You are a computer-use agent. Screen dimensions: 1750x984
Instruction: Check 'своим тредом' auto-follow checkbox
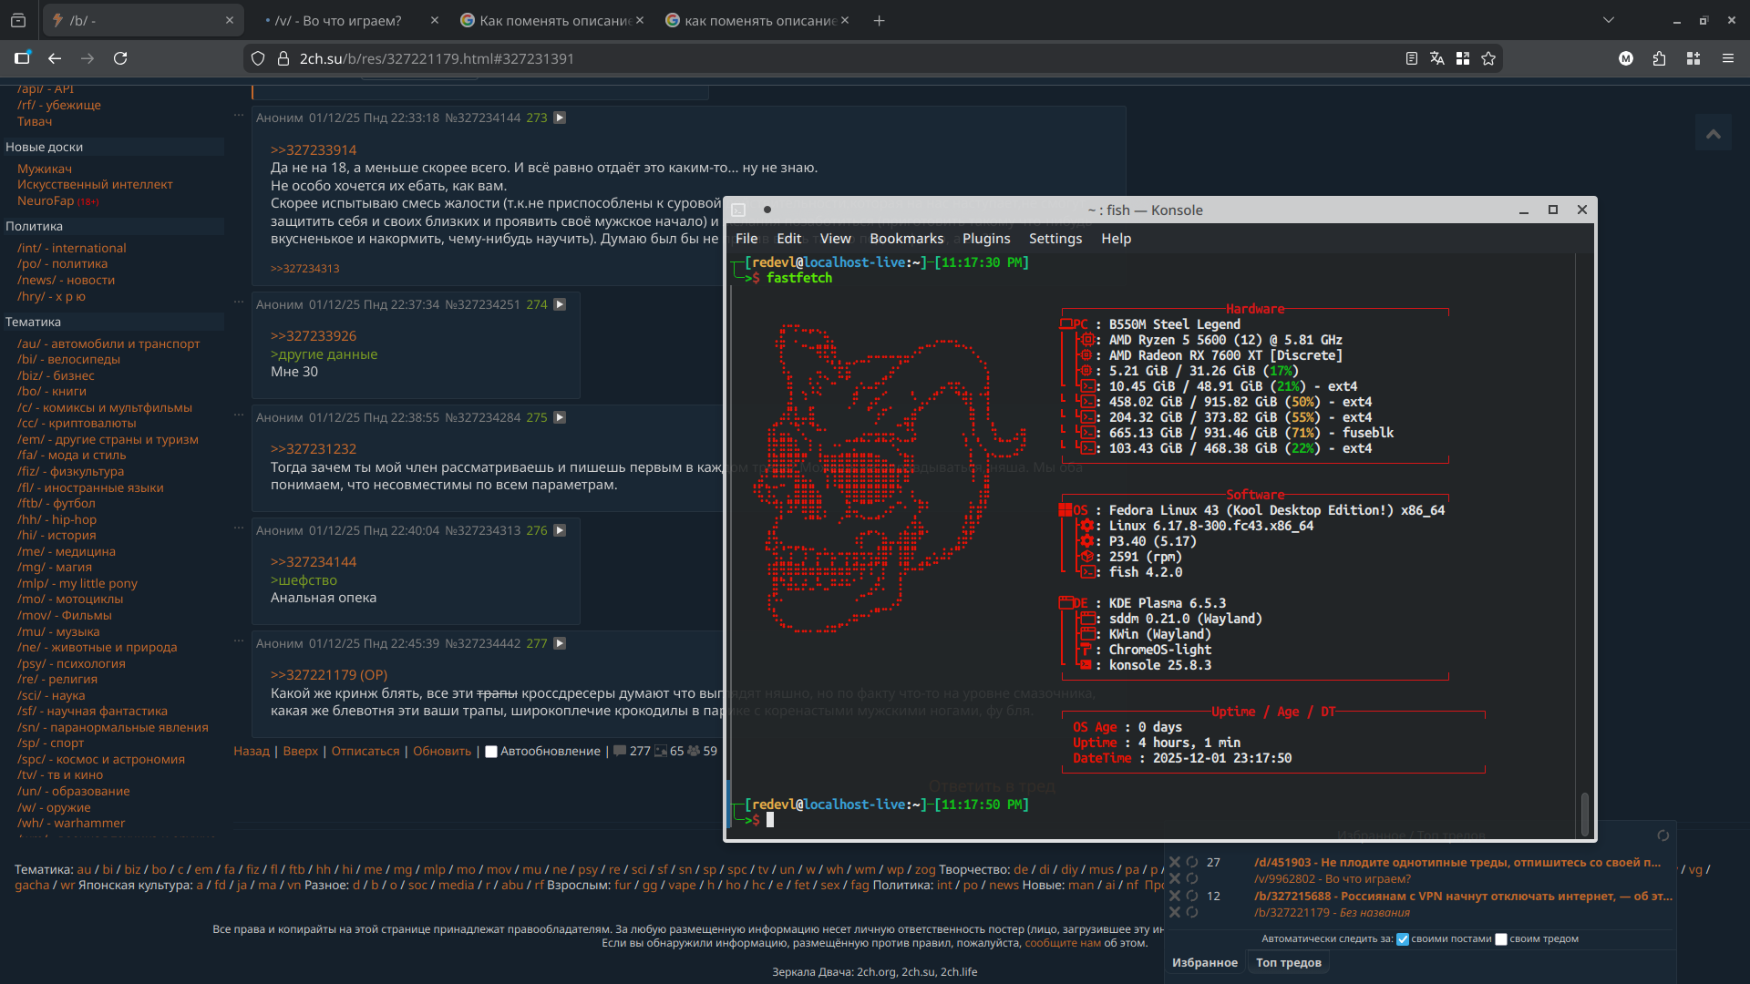click(x=1501, y=939)
